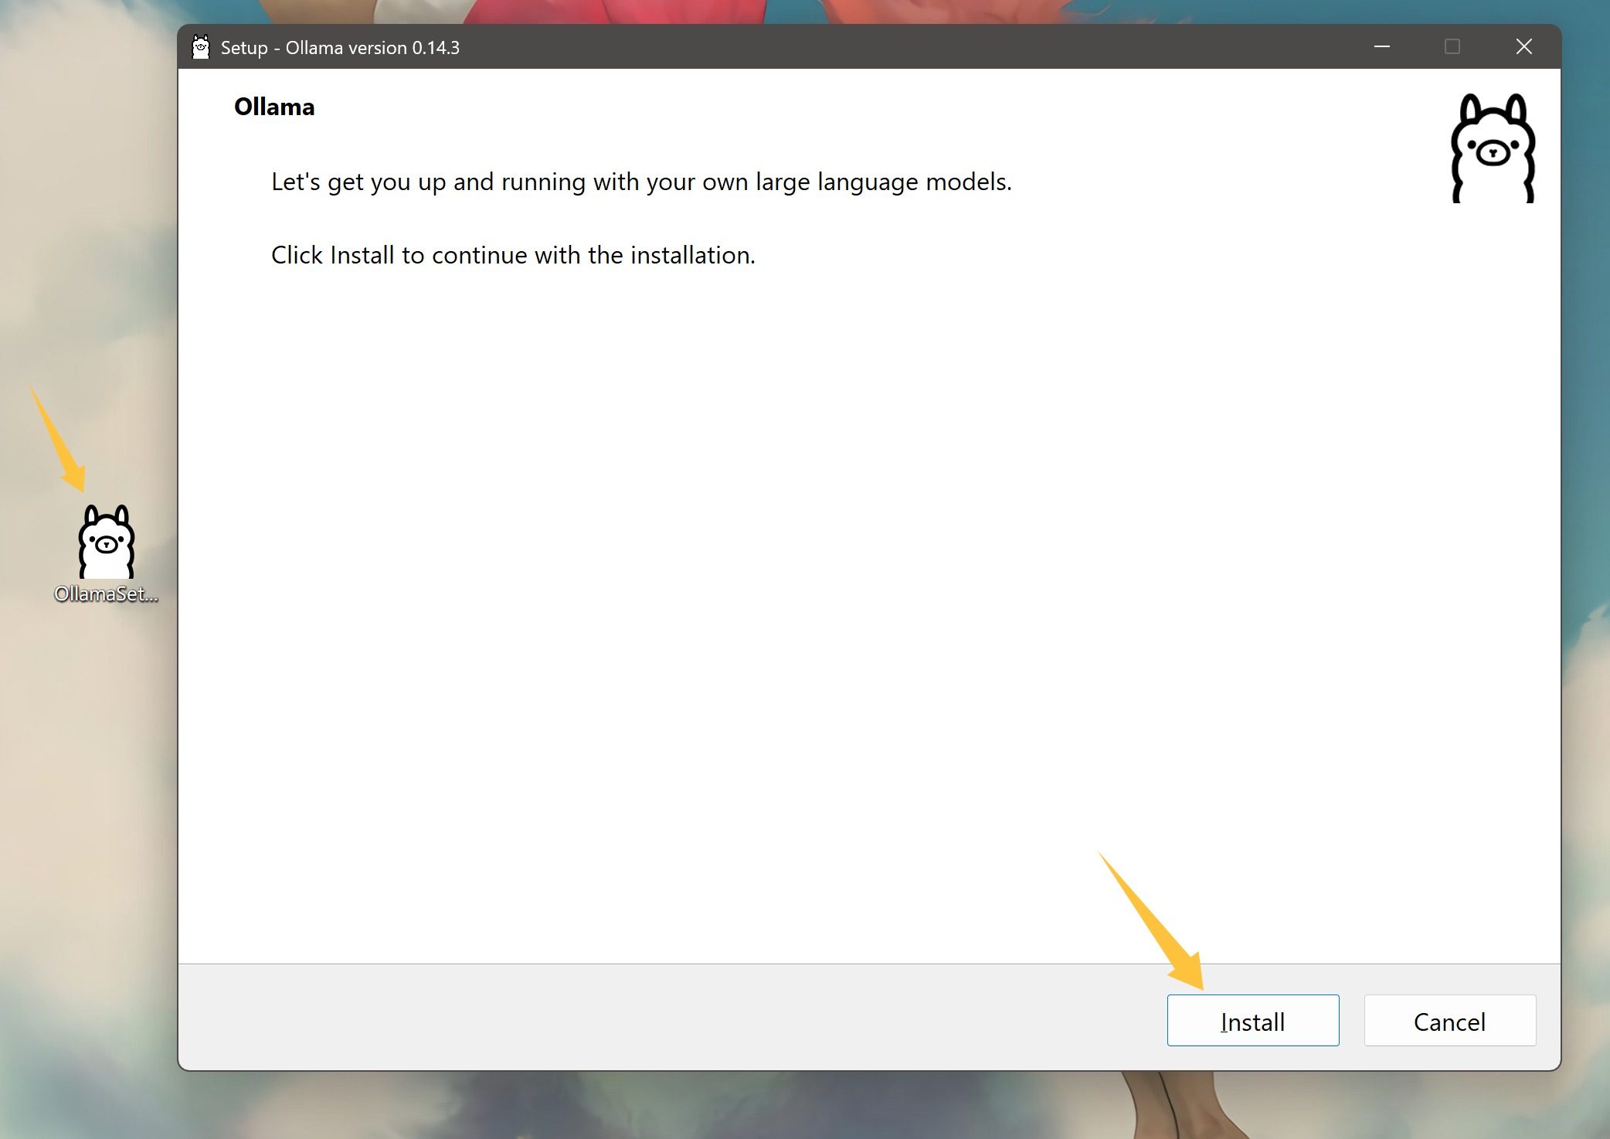Click the "Setup - Ollama version 0.14.3" title text
The image size is (1610, 1139).
click(x=340, y=48)
